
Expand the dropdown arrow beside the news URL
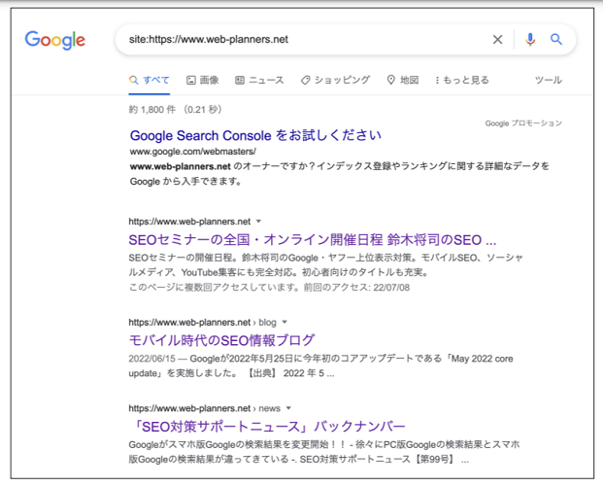coord(288,408)
